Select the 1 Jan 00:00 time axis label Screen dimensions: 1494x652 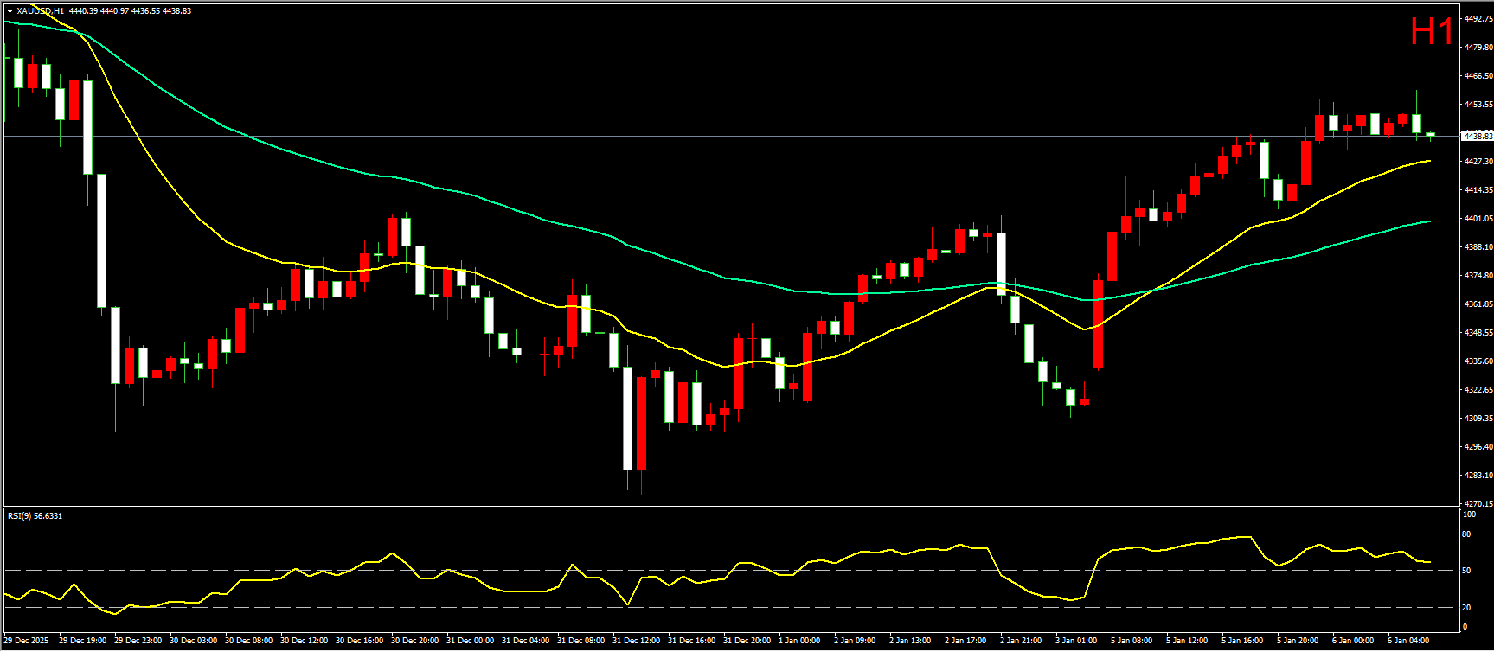799,641
